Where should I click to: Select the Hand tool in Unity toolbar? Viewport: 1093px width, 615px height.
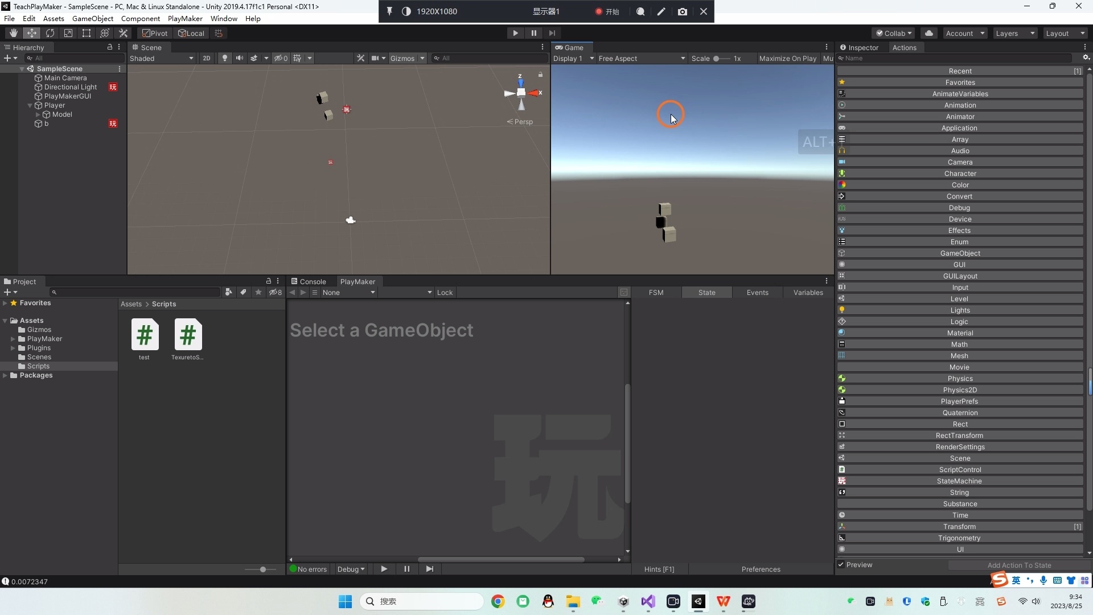click(x=13, y=33)
